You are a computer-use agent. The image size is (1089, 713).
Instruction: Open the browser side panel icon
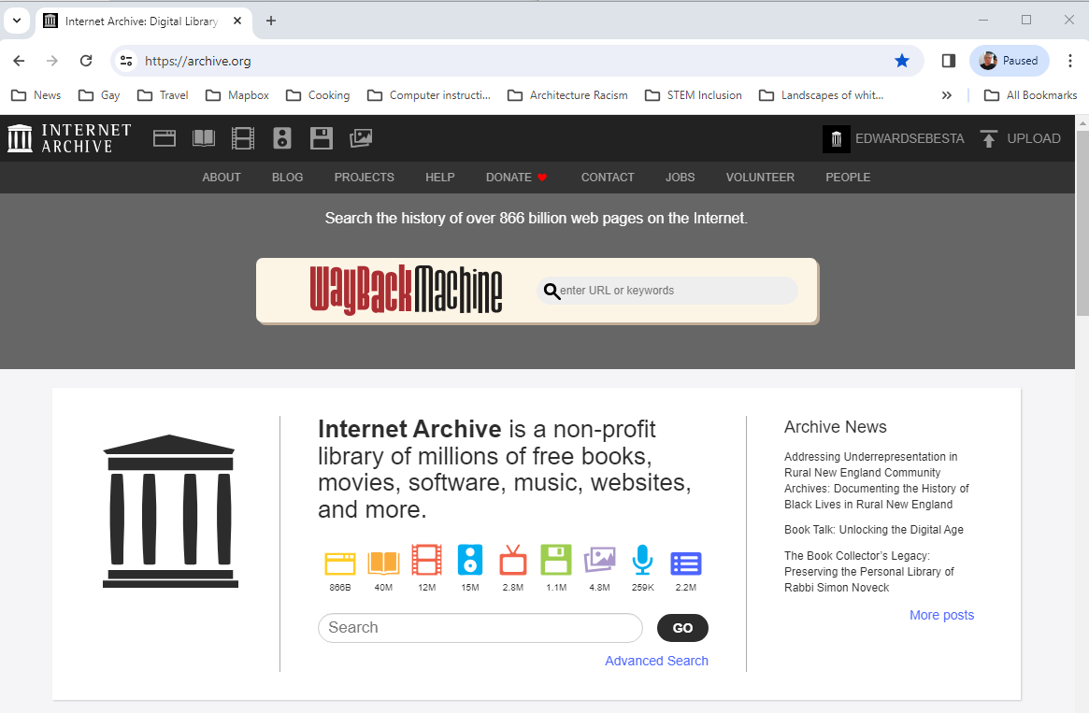tap(949, 61)
